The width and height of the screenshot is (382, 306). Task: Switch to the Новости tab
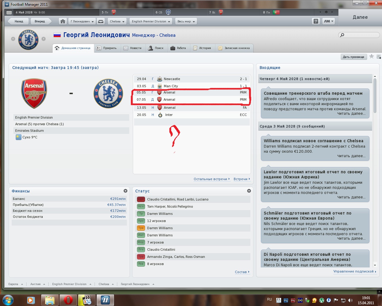(133, 48)
